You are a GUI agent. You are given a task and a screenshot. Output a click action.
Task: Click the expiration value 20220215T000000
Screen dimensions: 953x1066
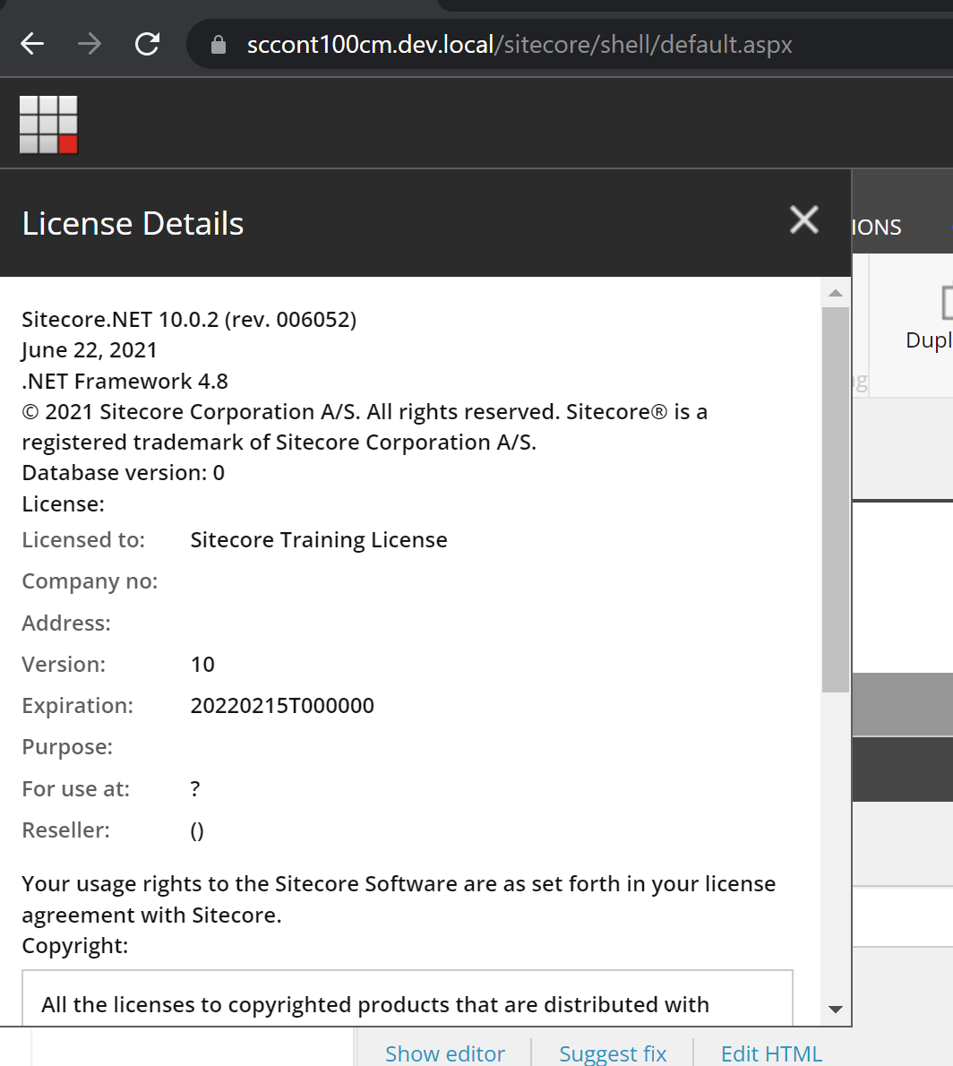pos(282,706)
